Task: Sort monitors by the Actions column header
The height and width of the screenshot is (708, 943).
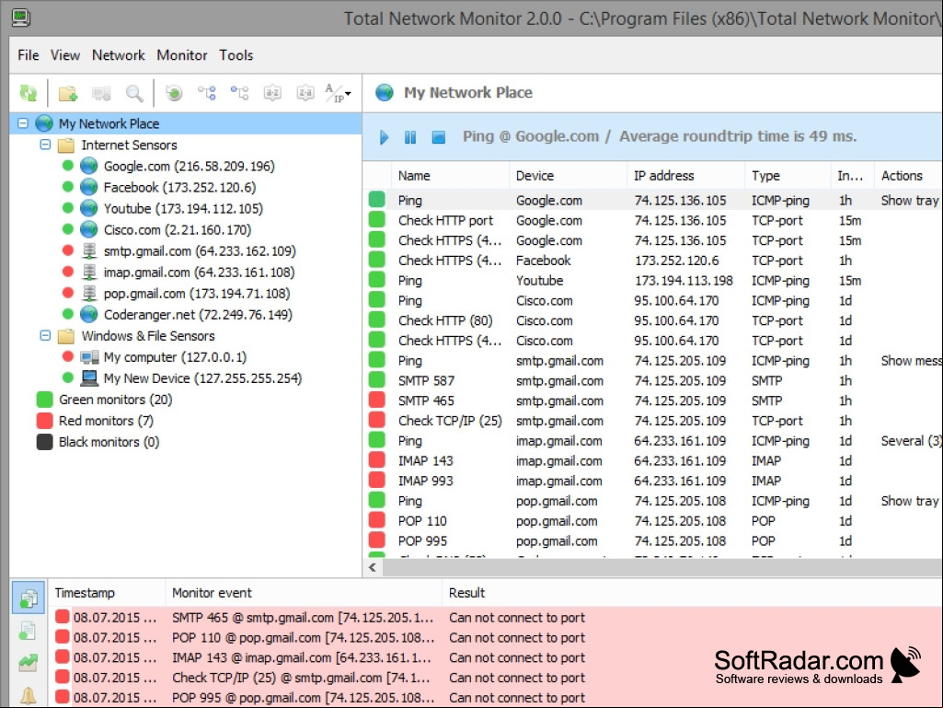Action: 908,176
